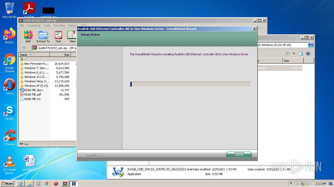The image size is (334, 187).
Task: Launch Opera from the desktop
Action: [x=9, y=87]
